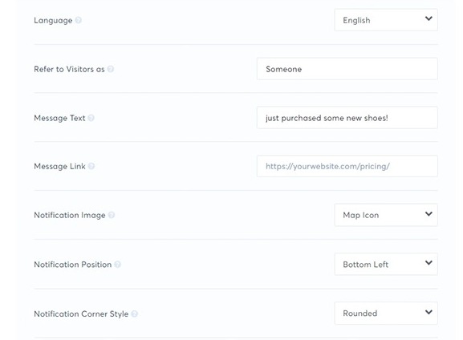Click the chevron arrow on Map Icon selector
Screen dimensions: 463x340
point(428,213)
